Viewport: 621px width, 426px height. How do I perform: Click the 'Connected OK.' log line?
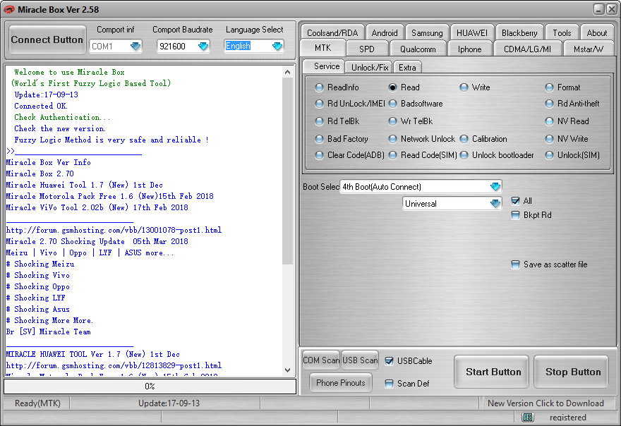click(41, 106)
